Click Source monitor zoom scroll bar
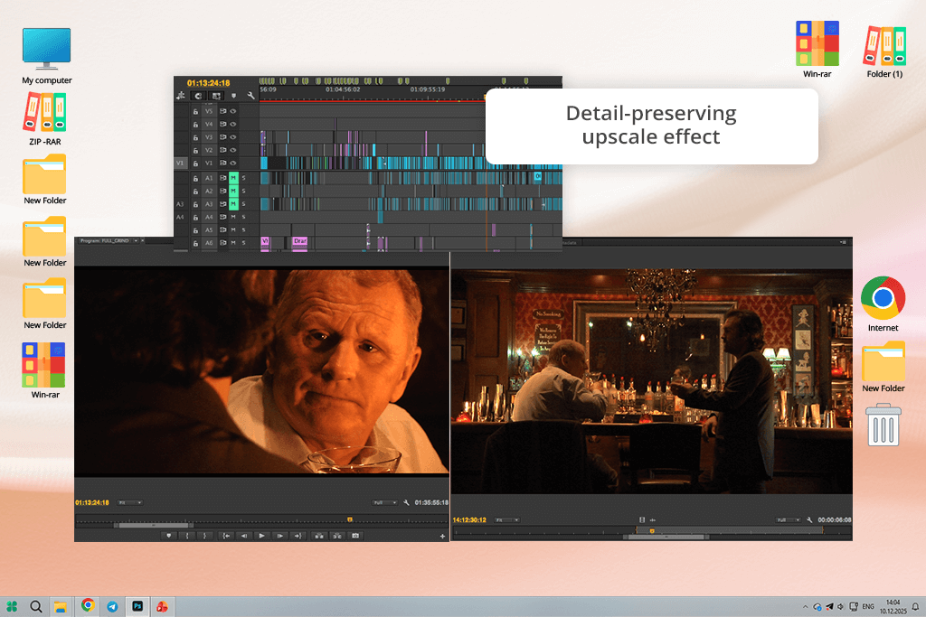 click(666, 537)
